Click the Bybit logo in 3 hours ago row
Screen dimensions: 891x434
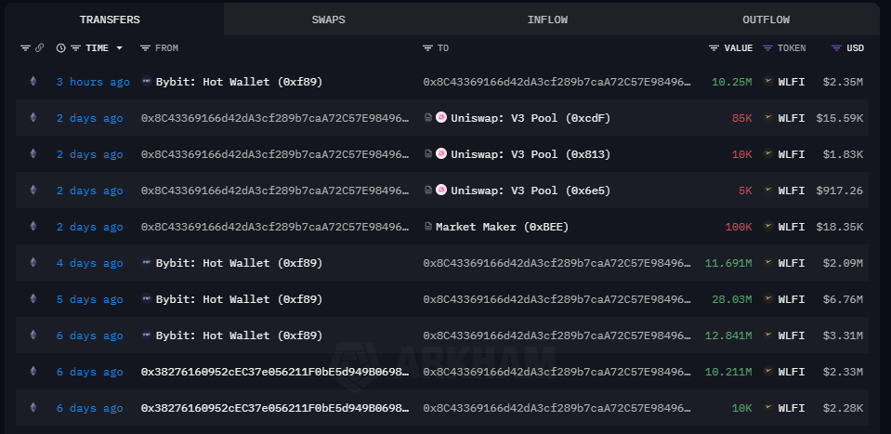[x=147, y=81]
